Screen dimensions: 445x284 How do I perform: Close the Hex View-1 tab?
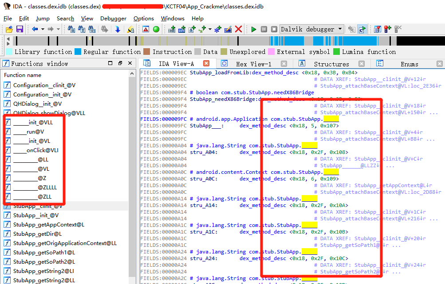click(x=284, y=64)
